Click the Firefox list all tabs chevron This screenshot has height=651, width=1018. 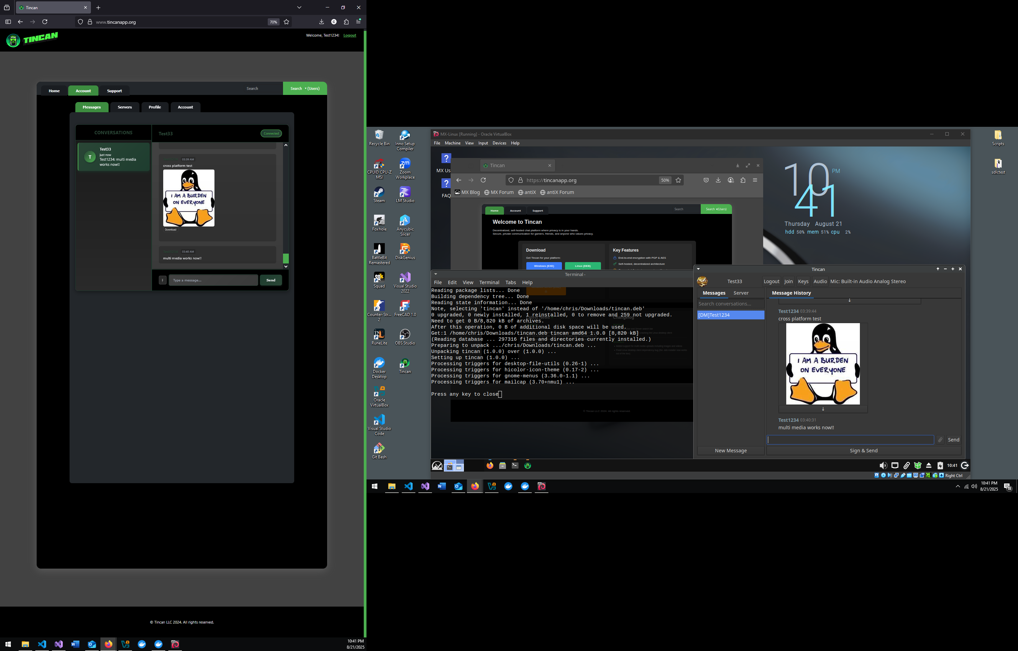[x=299, y=7]
